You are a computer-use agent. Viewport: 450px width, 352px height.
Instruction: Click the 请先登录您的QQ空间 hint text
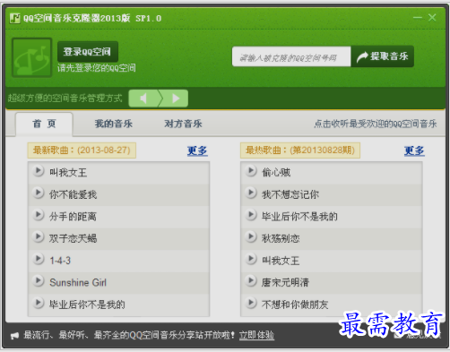(x=97, y=68)
